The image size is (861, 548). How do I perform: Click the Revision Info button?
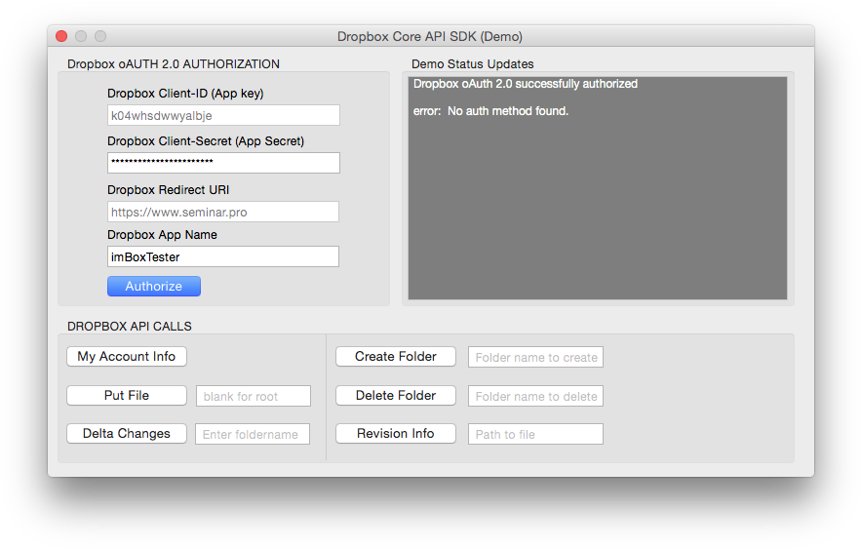pyautogui.click(x=395, y=433)
